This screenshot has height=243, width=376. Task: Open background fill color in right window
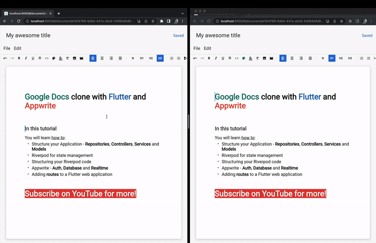coord(251,58)
